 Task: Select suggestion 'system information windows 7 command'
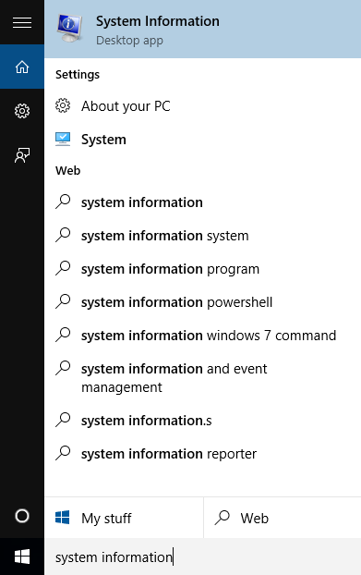(202, 336)
